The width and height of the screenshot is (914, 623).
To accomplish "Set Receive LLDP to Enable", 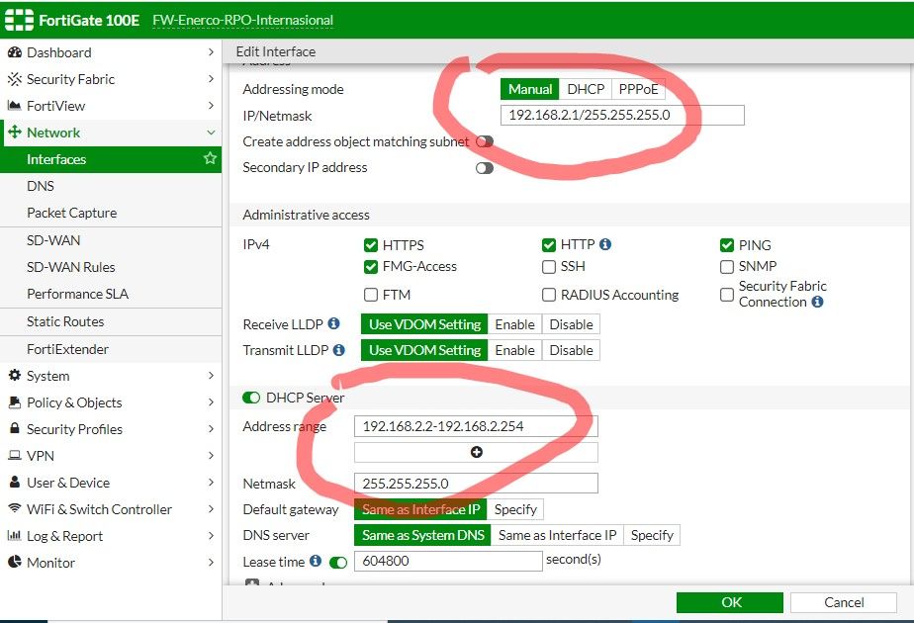I will pos(514,324).
